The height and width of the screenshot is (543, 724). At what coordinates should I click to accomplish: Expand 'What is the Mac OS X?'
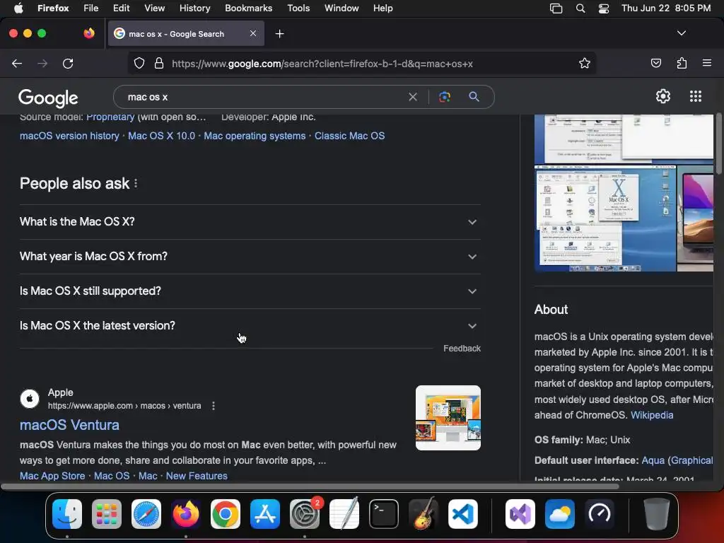(250, 221)
